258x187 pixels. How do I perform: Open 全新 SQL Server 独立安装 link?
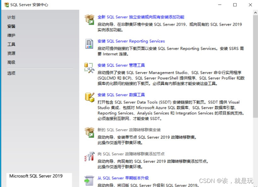(x=141, y=17)
